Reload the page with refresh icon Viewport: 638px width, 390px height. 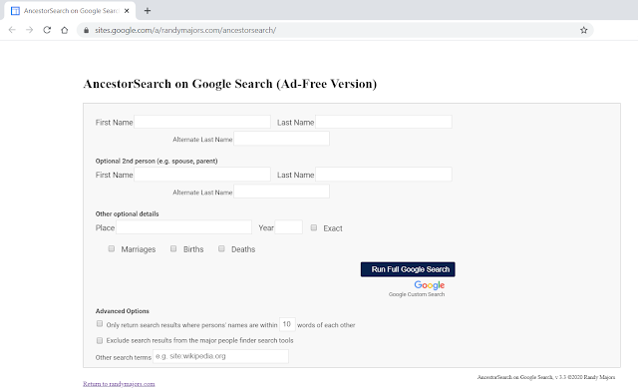(x=47, y=30)
